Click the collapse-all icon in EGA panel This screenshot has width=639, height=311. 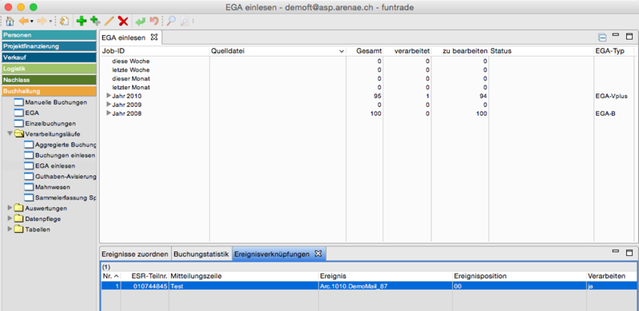tap(602, 37)
